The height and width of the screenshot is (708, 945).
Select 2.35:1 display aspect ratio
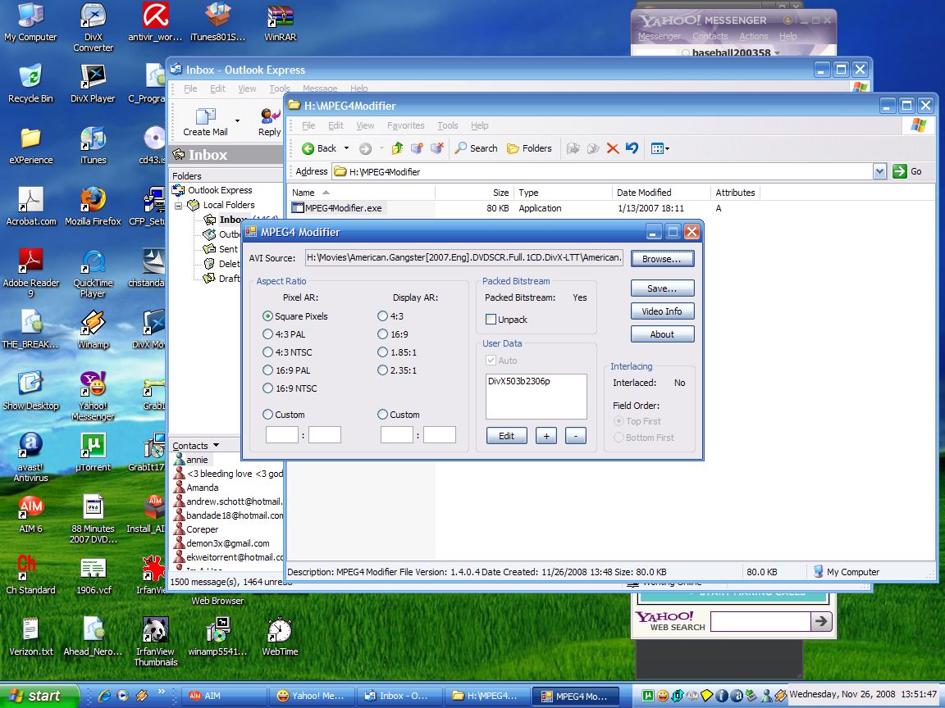[397, 370]
